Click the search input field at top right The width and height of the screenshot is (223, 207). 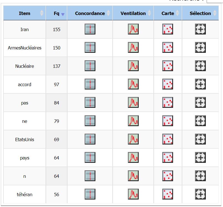tap(215, 1)
